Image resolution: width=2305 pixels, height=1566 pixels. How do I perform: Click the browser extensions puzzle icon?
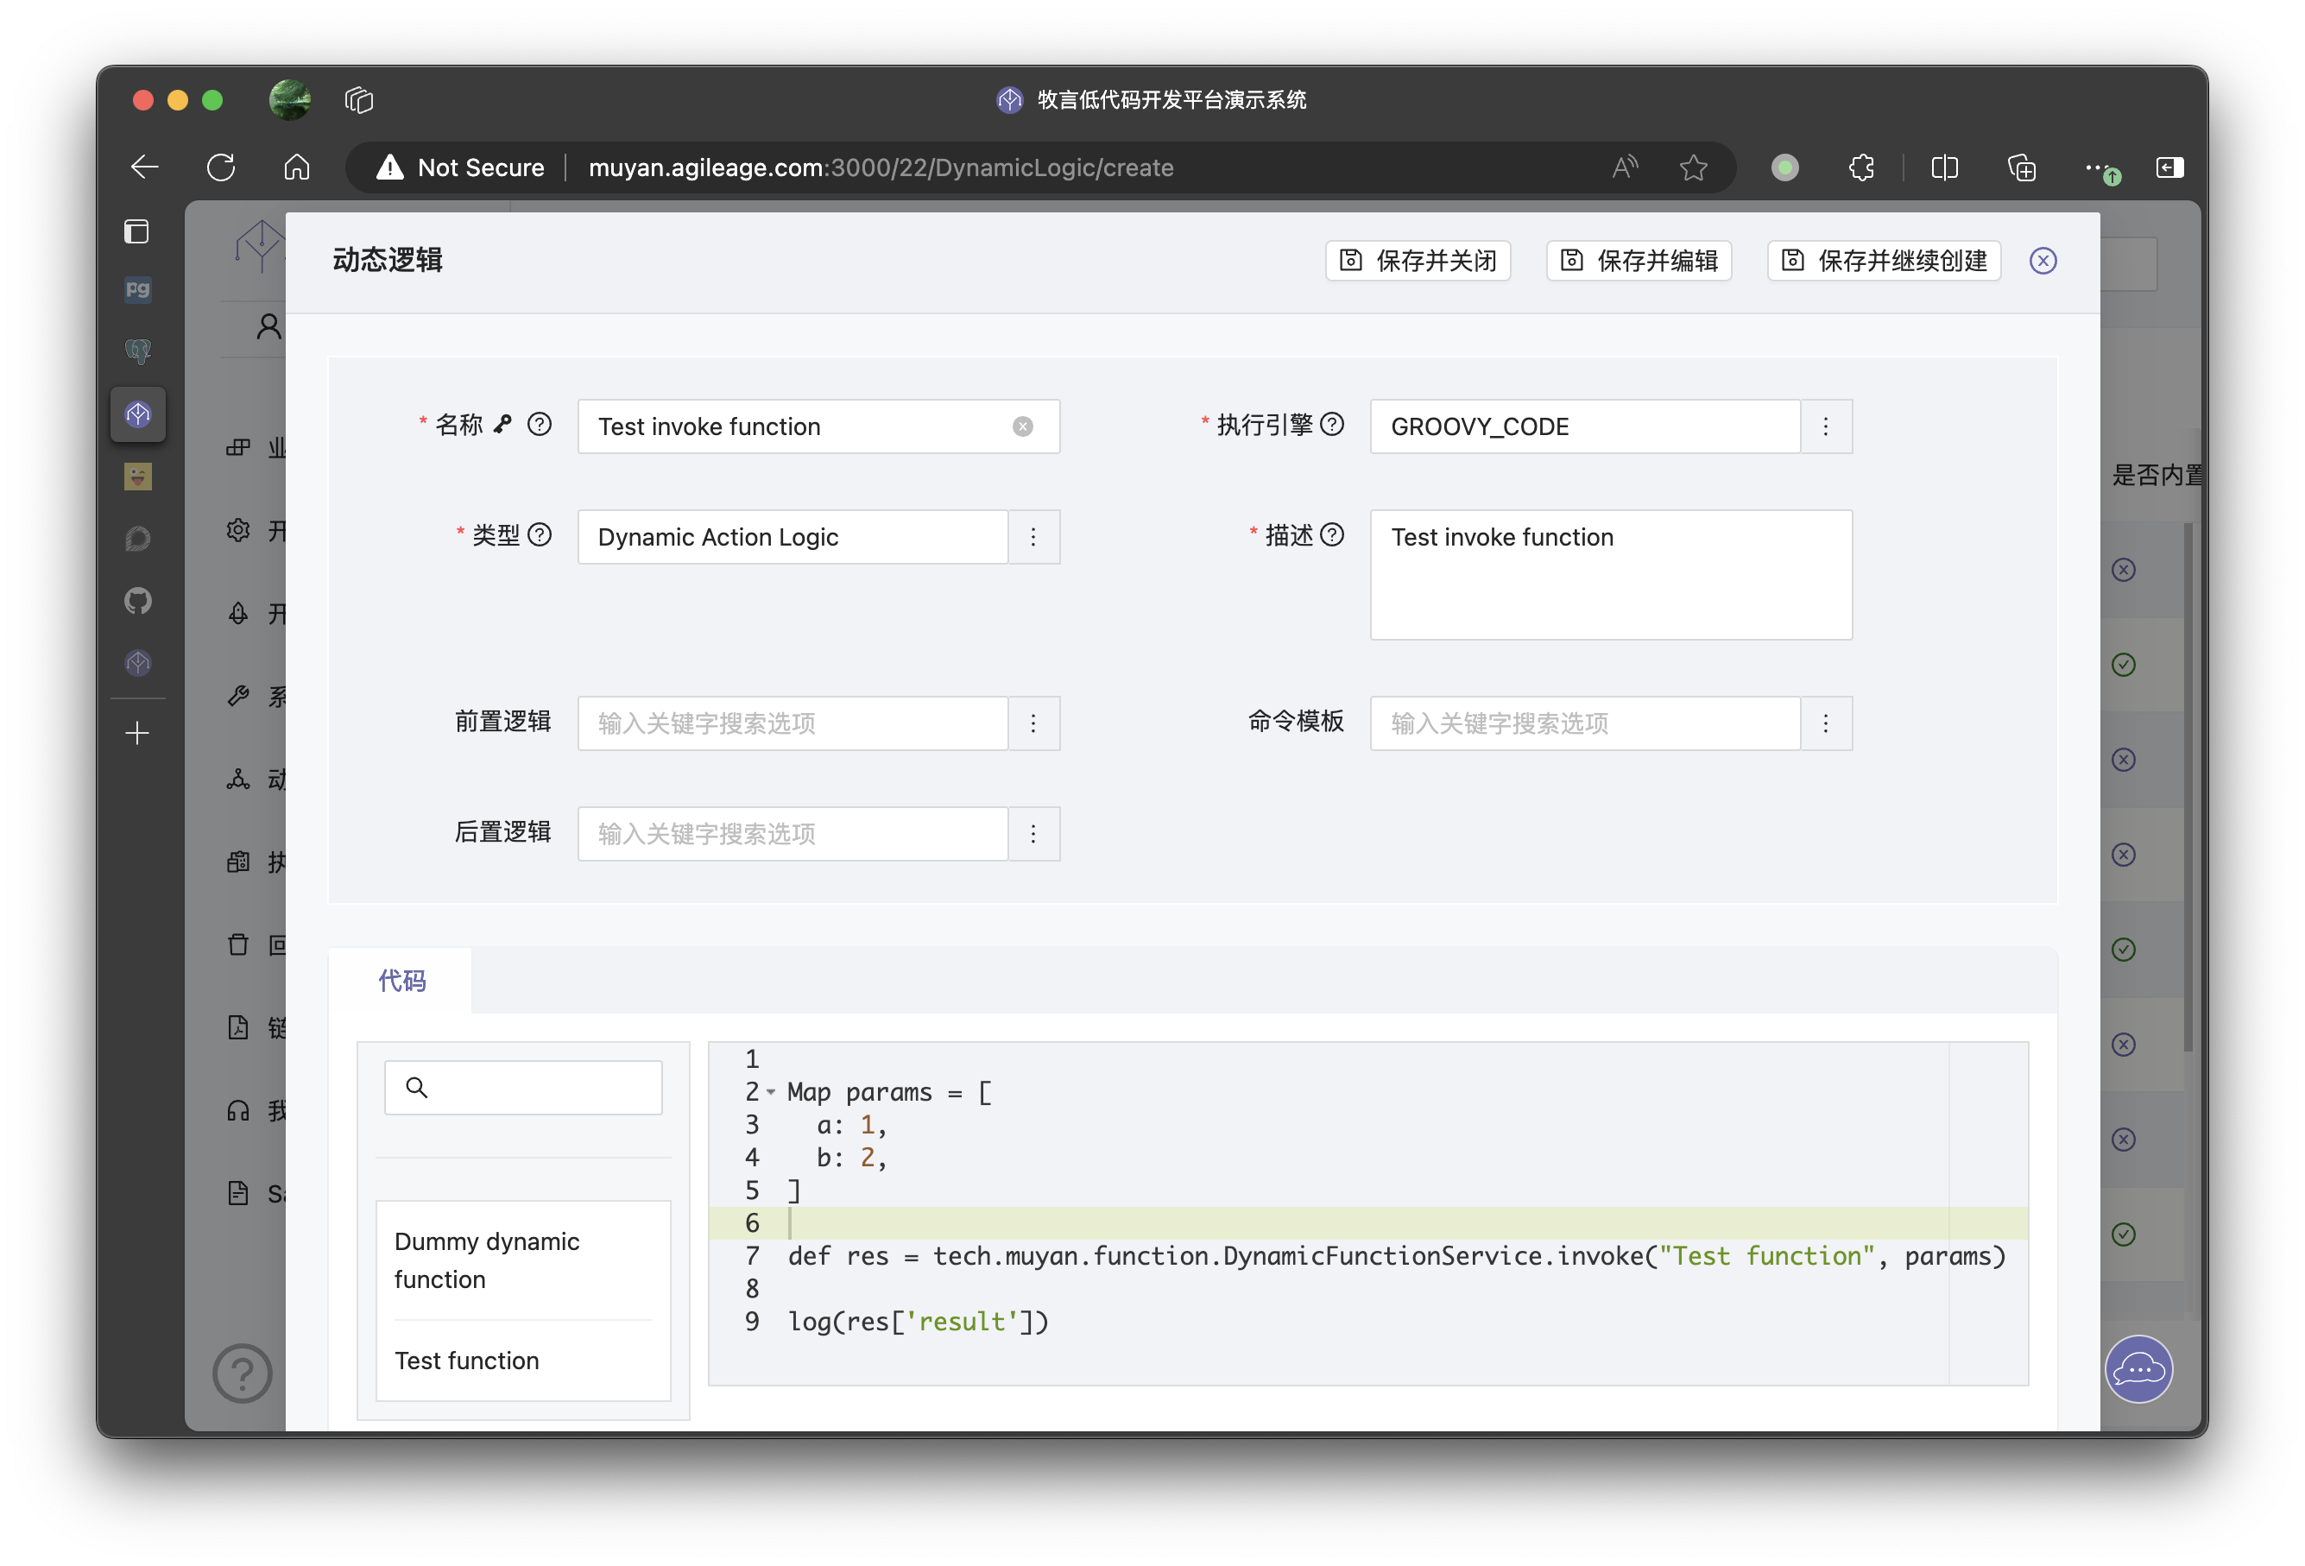(1861, 167)
